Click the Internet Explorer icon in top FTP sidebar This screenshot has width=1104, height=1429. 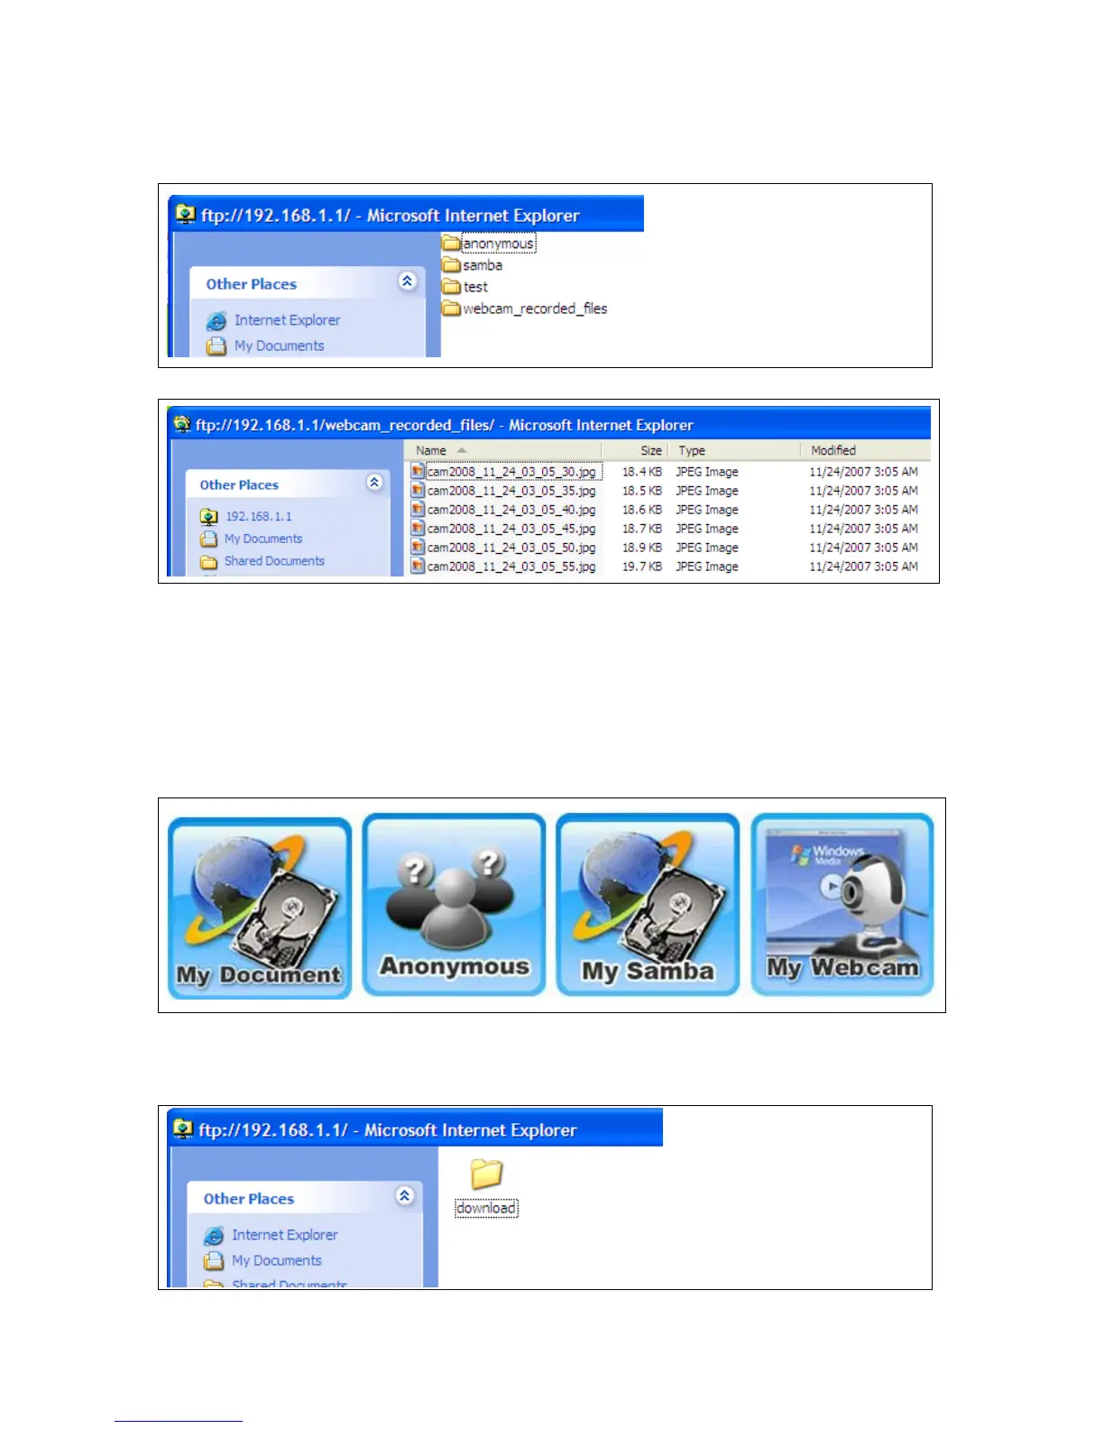pos(216,321)
